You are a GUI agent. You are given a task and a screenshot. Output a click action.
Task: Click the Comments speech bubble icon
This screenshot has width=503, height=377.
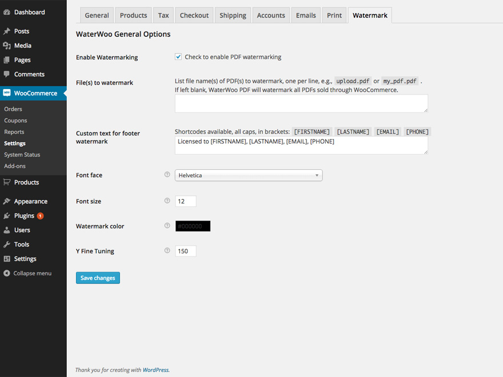7,74
